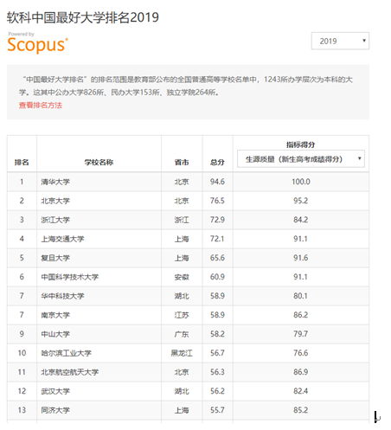Select 北京大学 row entry

tap(55, 201)
